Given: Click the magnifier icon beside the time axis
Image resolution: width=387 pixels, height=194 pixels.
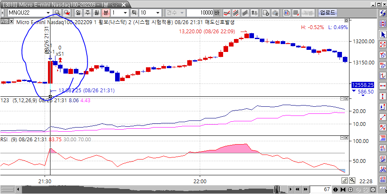Looking at the screenshot, I should tap(352, 180).
